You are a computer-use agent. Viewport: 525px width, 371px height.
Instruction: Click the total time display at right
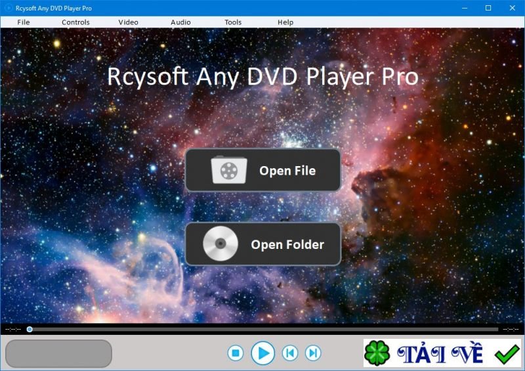pyautogui.click(x=511, y=330)
